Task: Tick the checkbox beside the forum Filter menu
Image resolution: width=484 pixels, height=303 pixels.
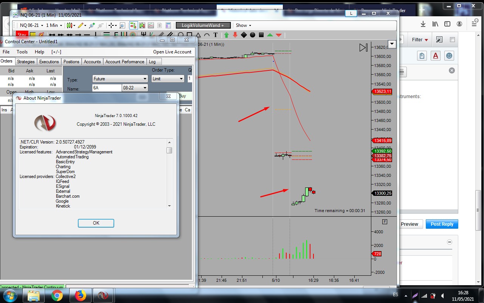Action: (x=452, y=40)
